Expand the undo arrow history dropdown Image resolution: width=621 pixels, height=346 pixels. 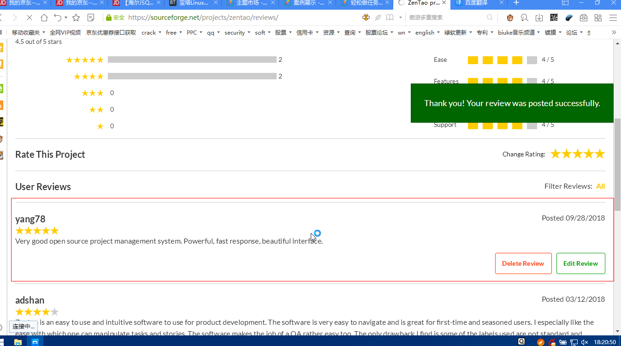66,18
